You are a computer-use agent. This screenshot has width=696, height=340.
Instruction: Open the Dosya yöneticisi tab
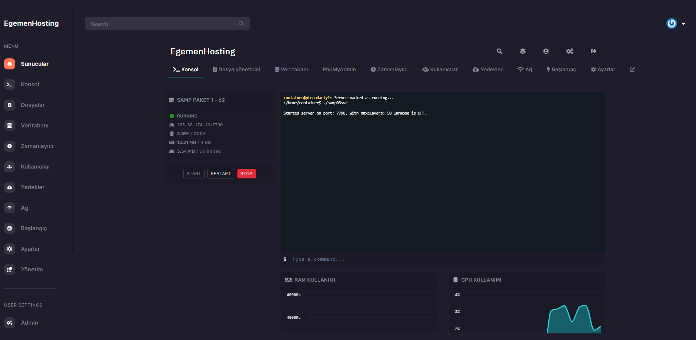coord(237,69)
